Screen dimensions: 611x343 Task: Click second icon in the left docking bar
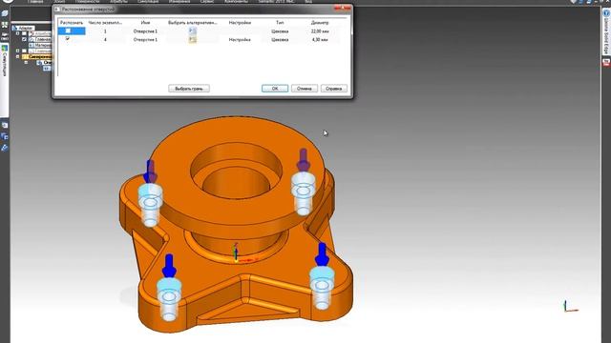5,25
